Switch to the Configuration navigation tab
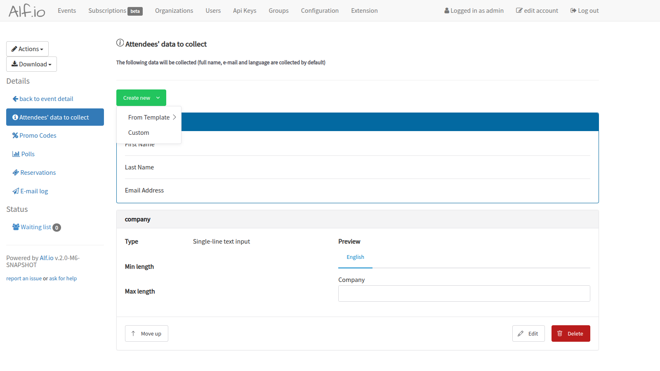 (x=320, y=10)
